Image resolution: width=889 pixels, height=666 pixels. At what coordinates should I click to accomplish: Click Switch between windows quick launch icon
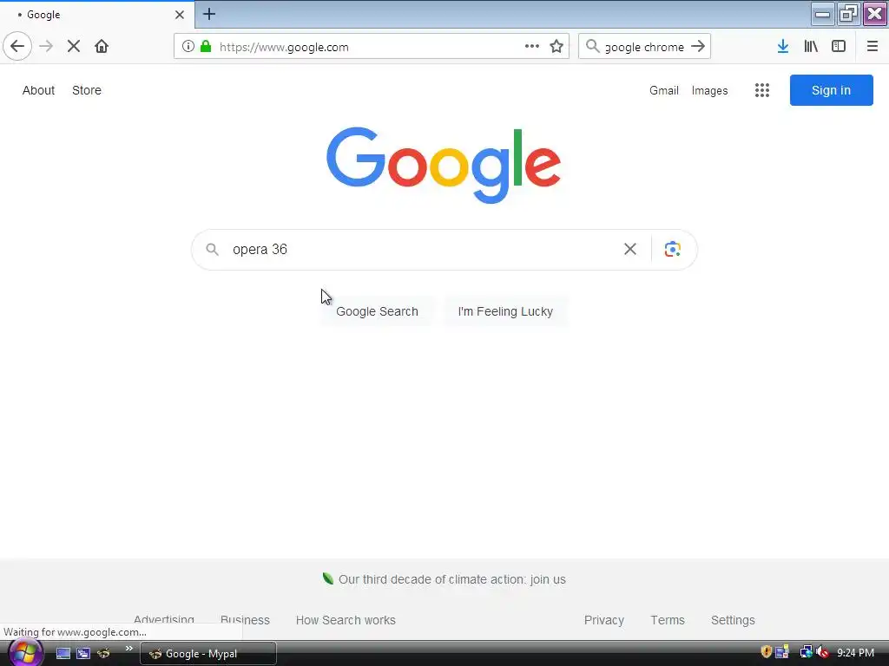coord(83,654)
